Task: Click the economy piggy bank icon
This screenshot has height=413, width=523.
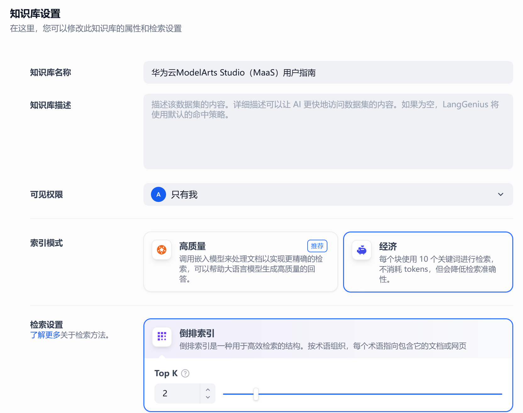Action: 362,250
